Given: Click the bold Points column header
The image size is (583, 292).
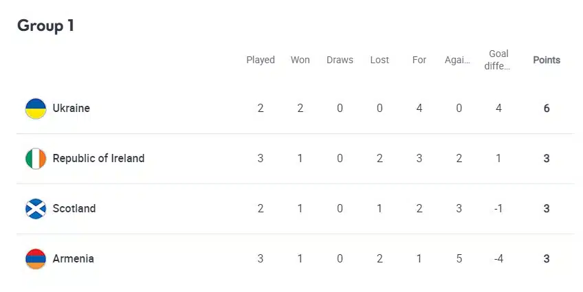Looking at the screenshot, I should (547, 60).
